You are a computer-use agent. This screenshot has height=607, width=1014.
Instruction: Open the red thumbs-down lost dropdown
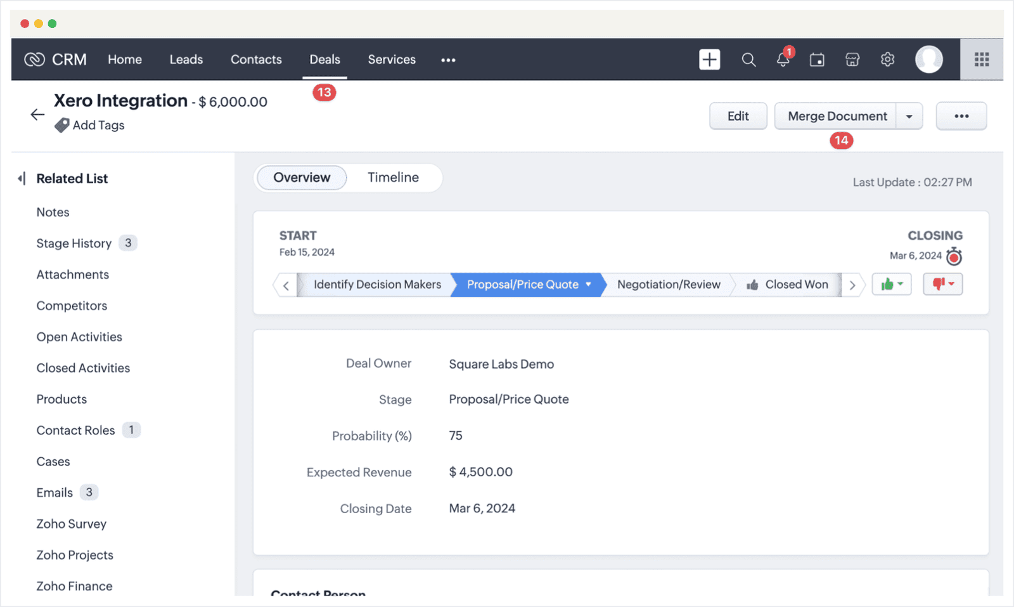(x=943, y=284)
